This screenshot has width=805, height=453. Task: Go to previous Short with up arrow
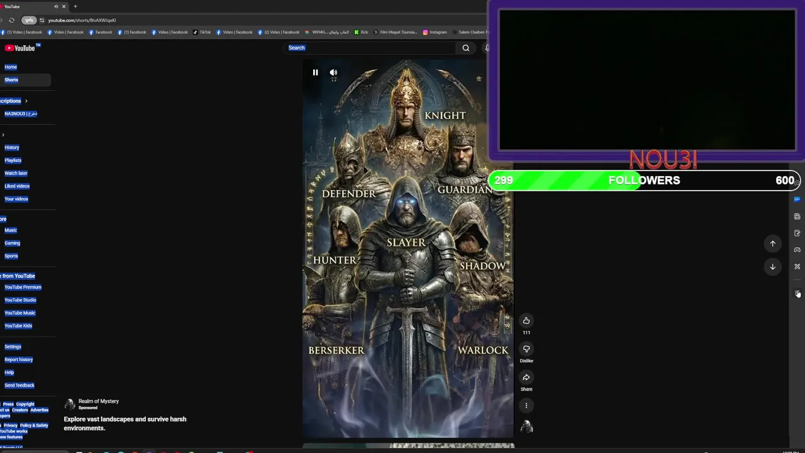773,243
